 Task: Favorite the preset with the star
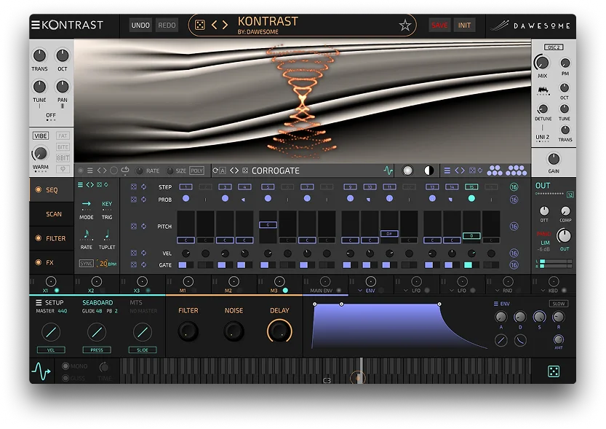click(x=405, y=25)
